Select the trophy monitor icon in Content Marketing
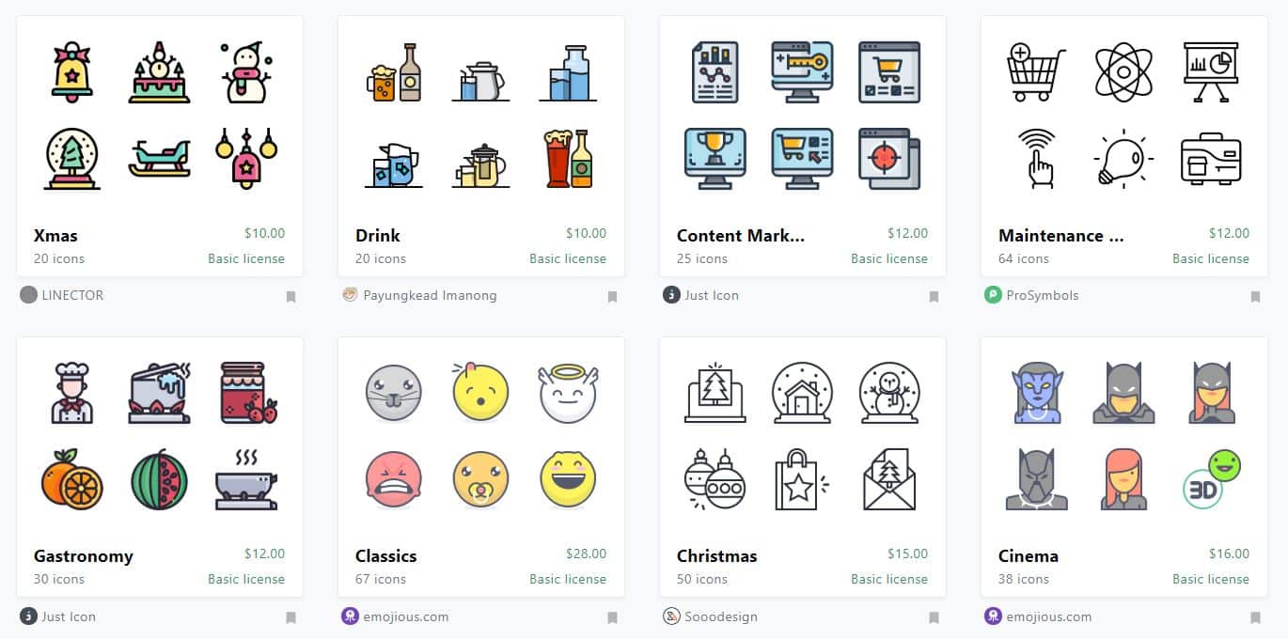 [715, 159]
